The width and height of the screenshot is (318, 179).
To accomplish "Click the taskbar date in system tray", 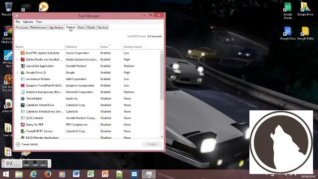I will [308, 177].
